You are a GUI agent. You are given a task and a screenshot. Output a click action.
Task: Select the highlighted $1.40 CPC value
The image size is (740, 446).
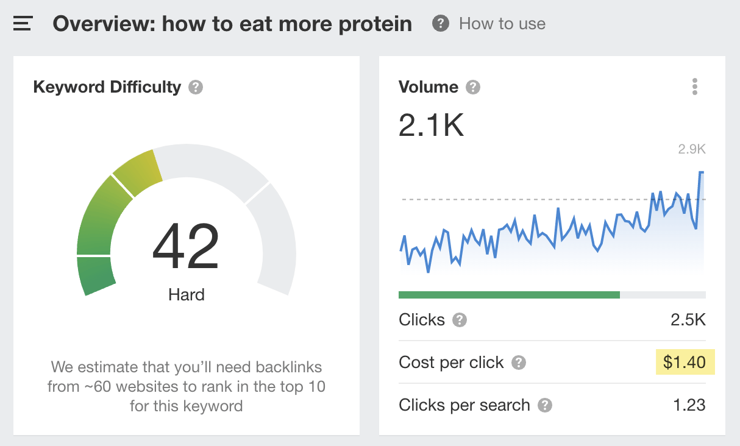(x=685, y=362)
